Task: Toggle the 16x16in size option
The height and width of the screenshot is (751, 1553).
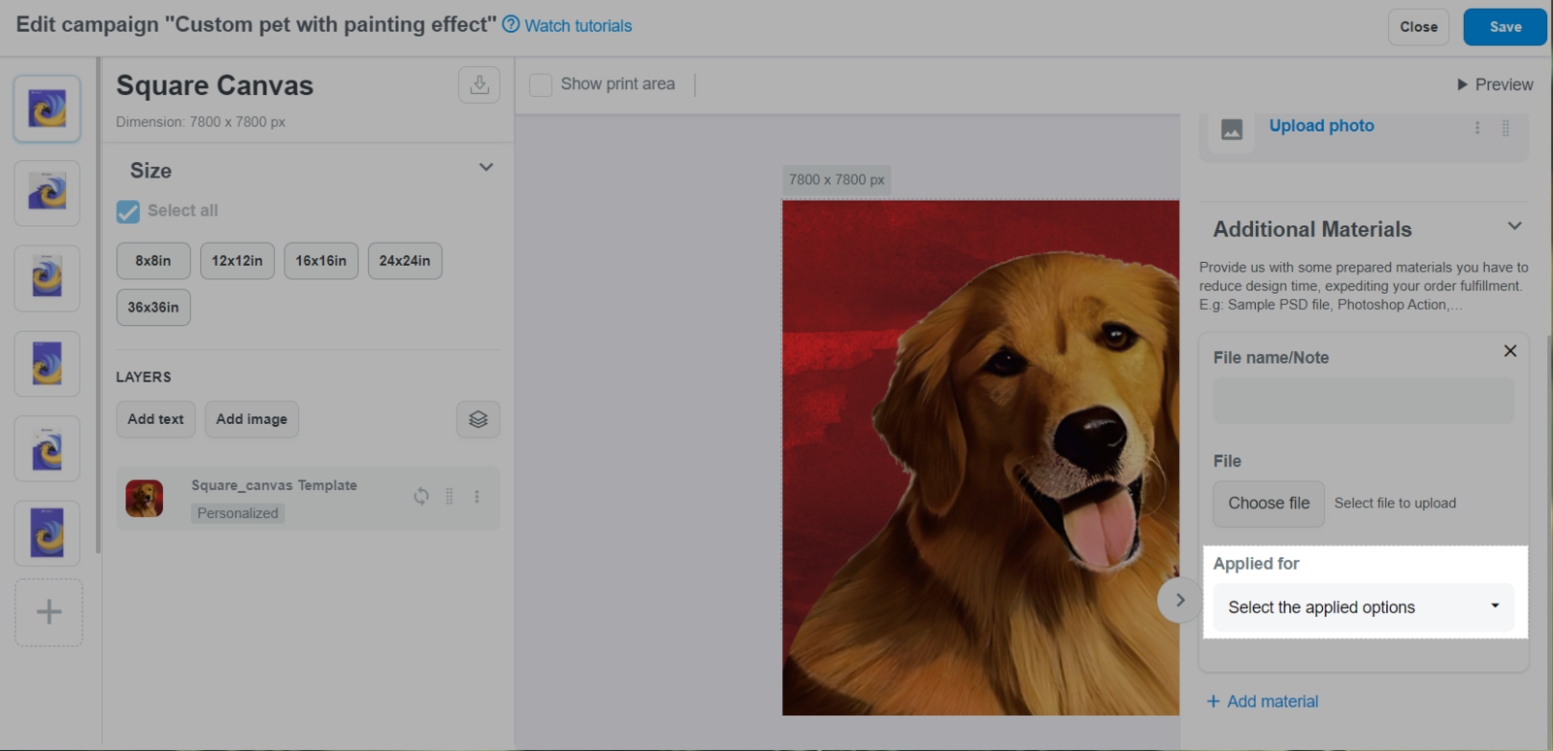Action: pyautogui.click(x=321, y=261)
